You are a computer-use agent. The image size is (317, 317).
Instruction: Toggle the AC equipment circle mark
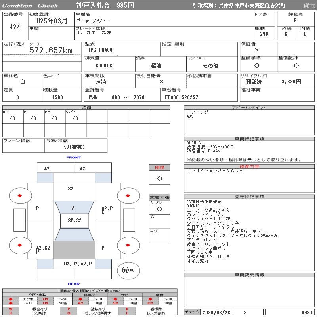[x=13, y=118]
